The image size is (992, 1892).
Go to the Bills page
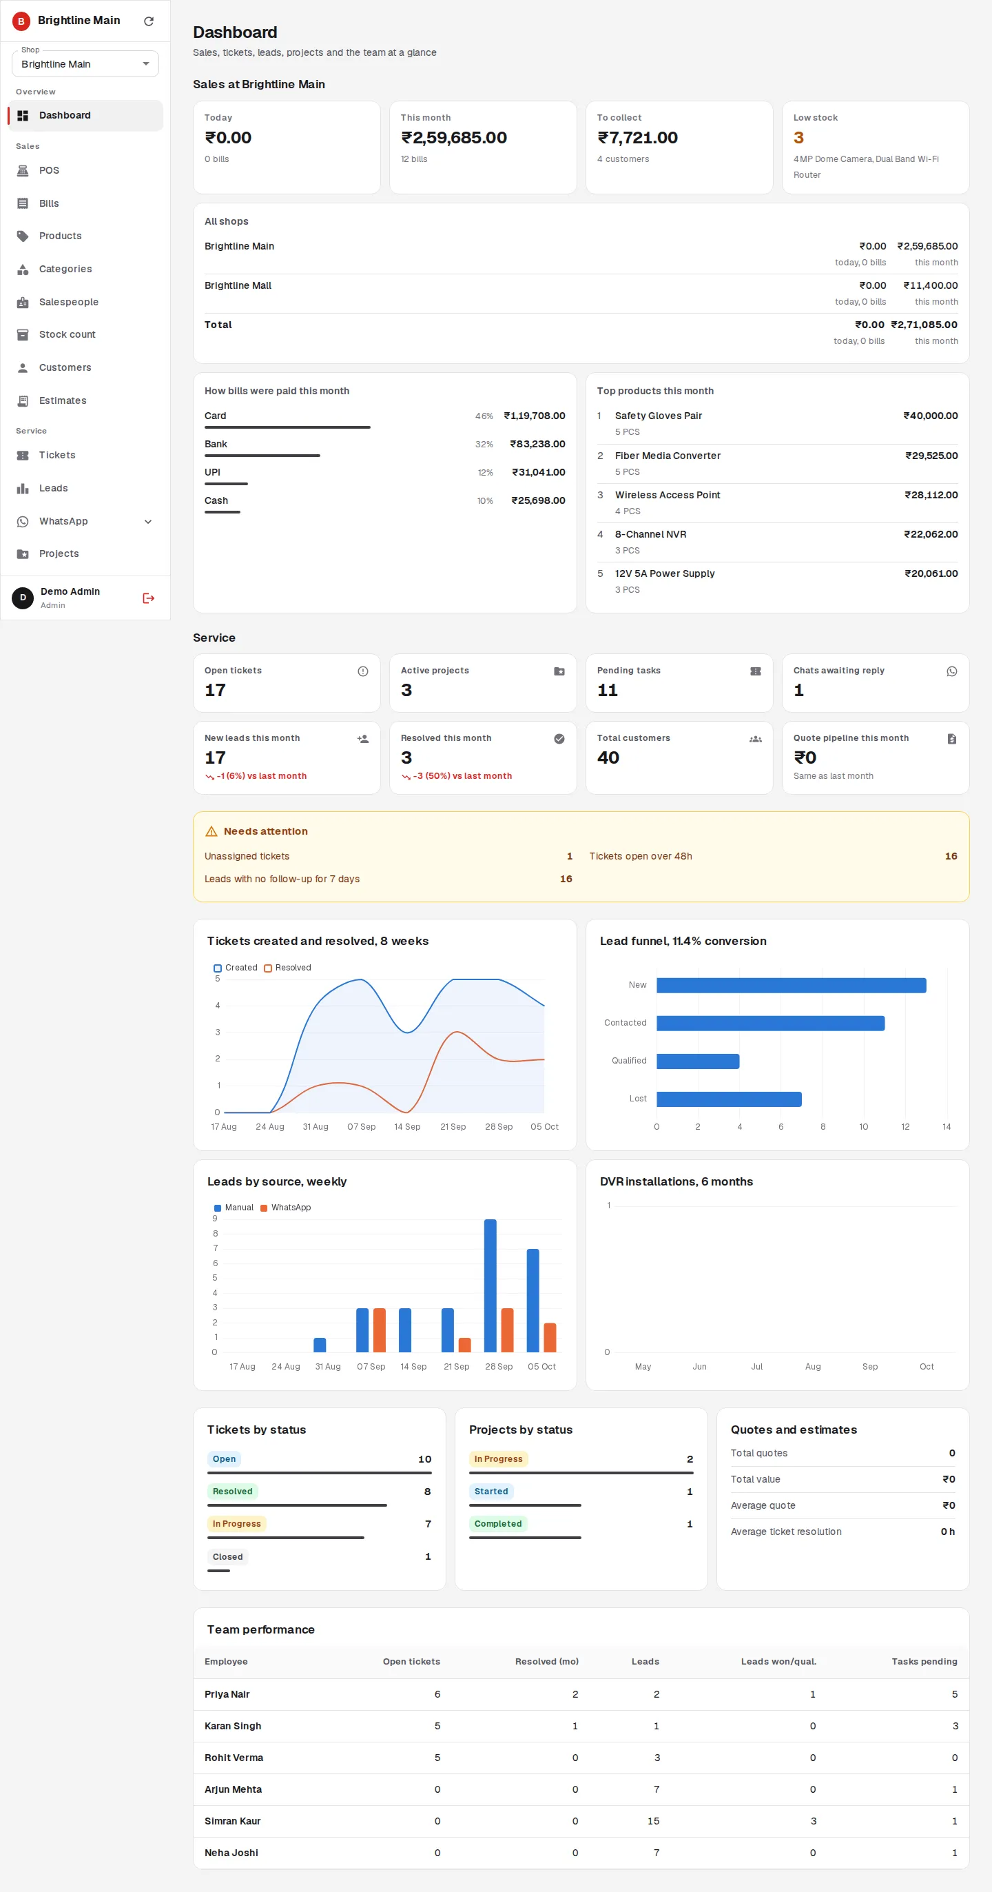[x=85, y=203]
